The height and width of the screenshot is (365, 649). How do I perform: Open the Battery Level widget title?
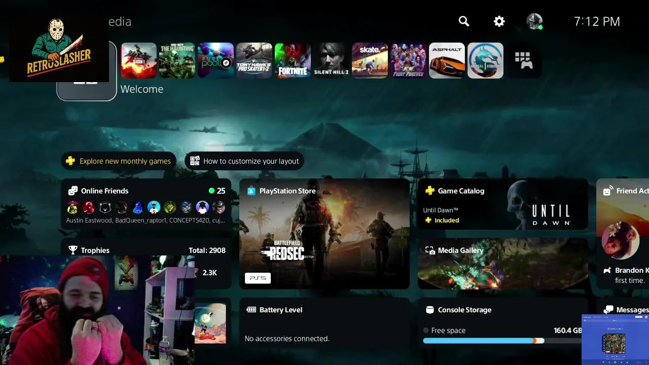[x=281, y=310]
